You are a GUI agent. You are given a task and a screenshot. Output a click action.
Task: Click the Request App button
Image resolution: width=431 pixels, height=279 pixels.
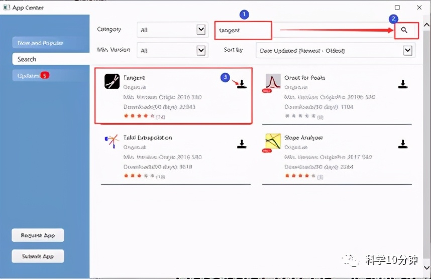click(x=38, y=235)
